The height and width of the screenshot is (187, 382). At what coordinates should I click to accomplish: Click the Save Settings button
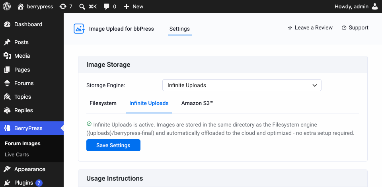[113, 145]
